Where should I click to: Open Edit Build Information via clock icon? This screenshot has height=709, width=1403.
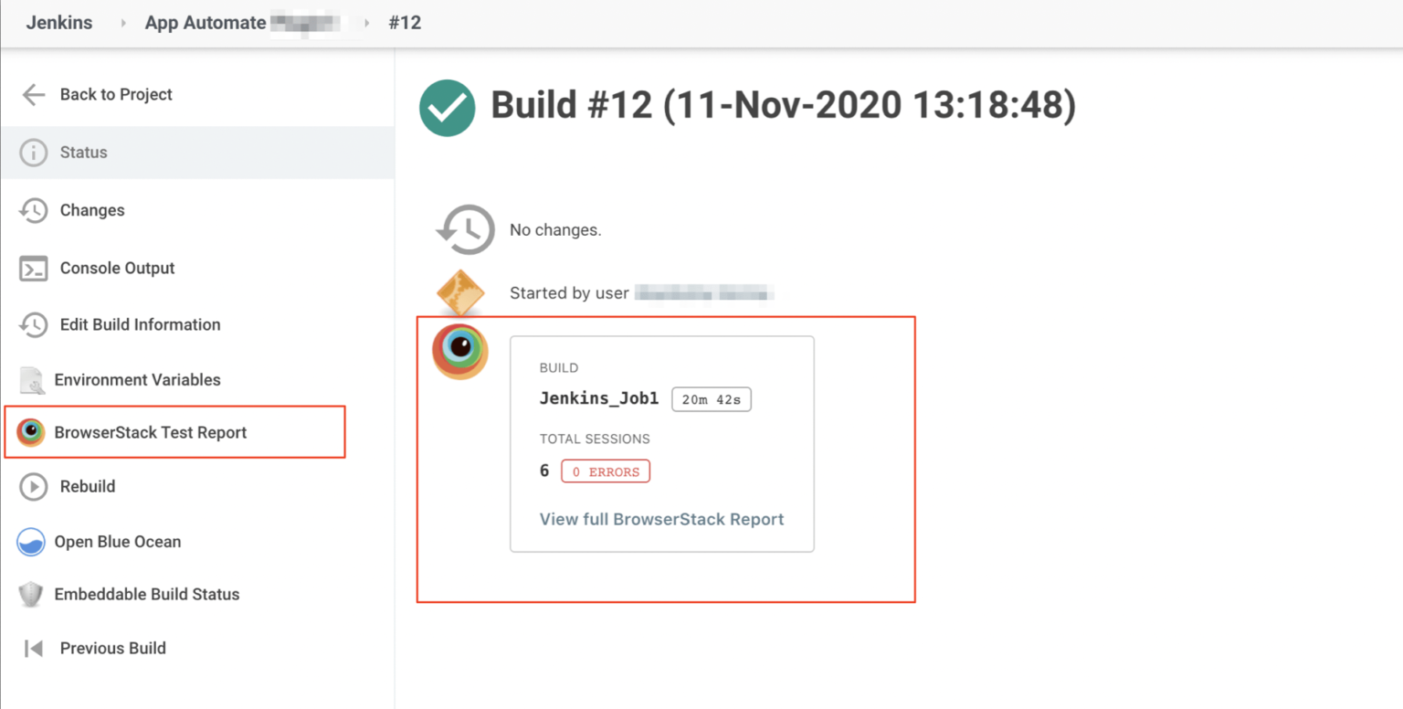pyautogui.click(x=33, y=324)
